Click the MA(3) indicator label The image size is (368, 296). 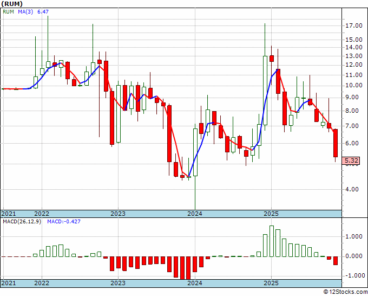[25, 11]
